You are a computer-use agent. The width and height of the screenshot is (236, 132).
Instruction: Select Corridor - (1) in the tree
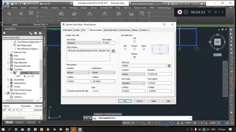(26, 73)
